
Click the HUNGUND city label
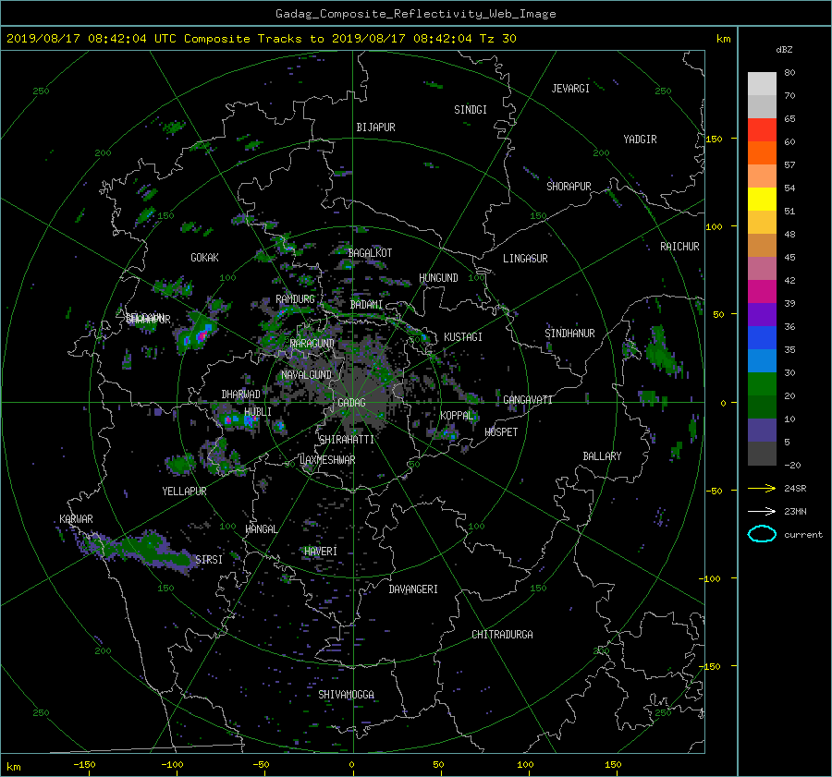pyautogui.click(x=438, y=278)
